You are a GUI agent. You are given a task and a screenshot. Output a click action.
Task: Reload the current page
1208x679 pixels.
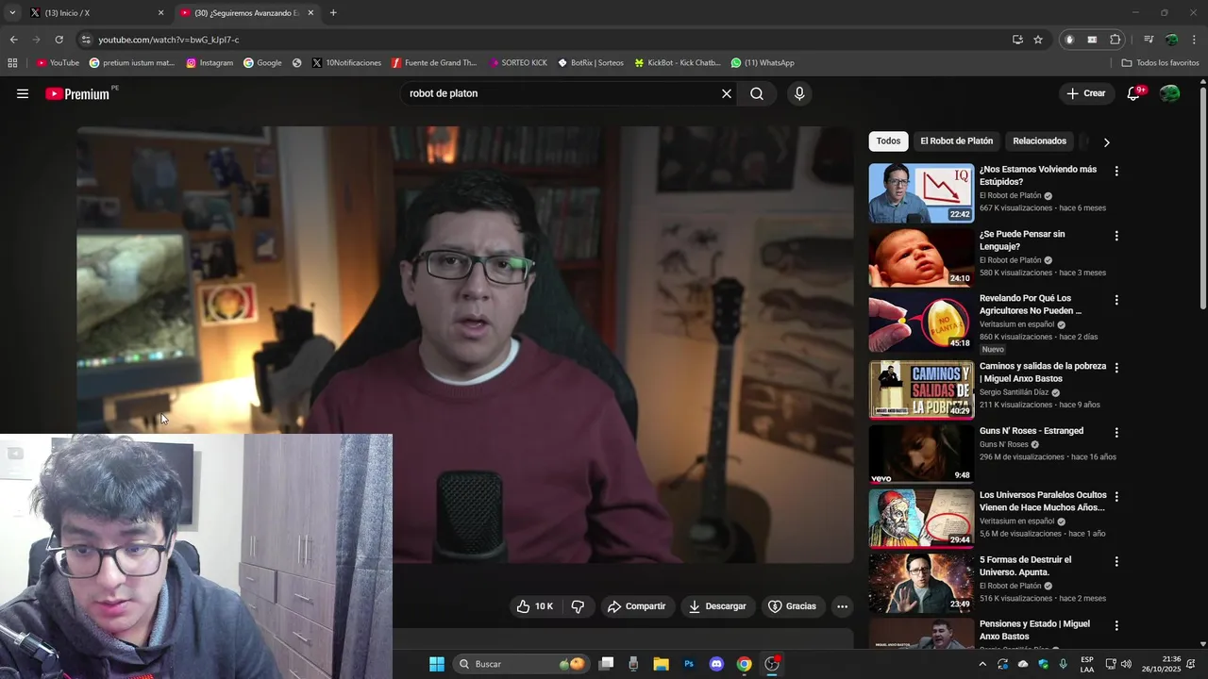[59, 40]
